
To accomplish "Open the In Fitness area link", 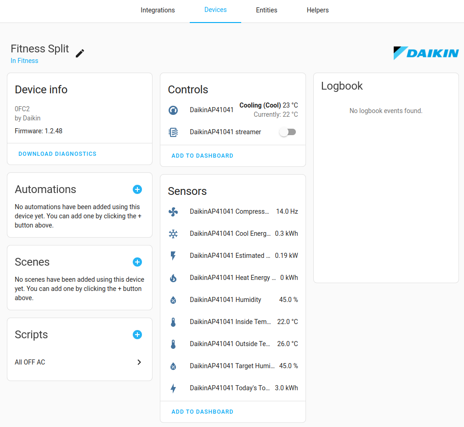I will [24, 61].
